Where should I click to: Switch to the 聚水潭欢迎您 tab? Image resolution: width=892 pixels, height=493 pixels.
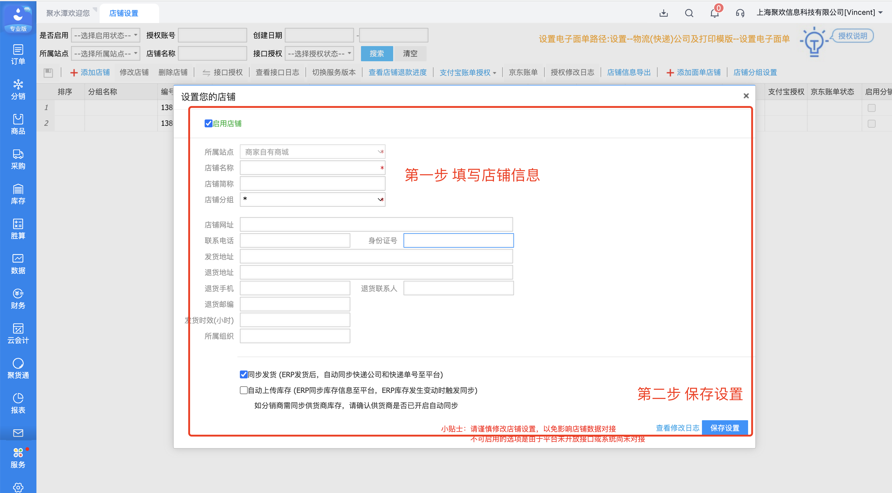pos(68,13)
